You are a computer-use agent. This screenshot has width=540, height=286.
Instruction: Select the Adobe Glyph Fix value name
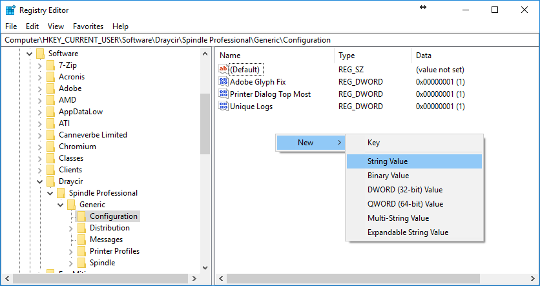pyautogui.click(x=258, y=82)
